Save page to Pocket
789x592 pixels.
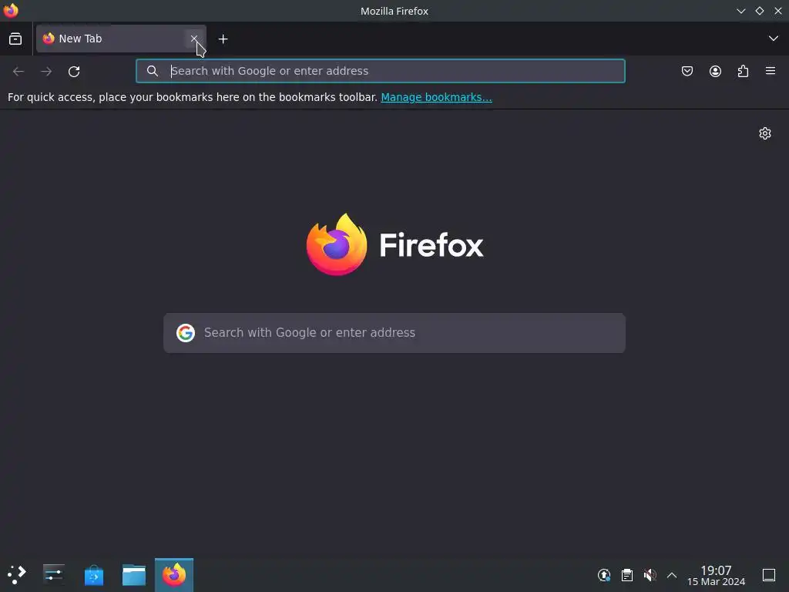tap(687, 72)
